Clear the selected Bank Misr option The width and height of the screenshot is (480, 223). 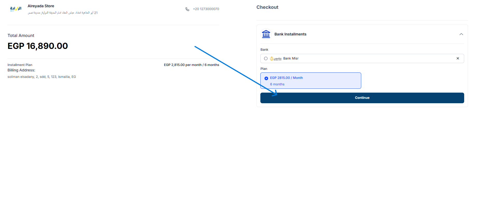[458, 58]
